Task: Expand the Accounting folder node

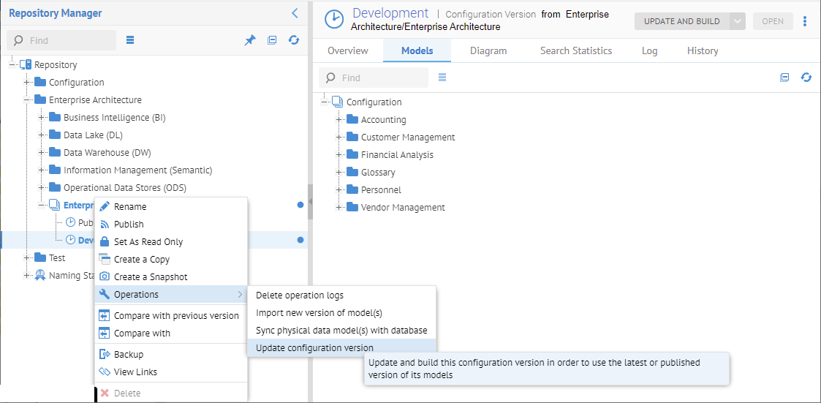Action: [x=339, y=120]
